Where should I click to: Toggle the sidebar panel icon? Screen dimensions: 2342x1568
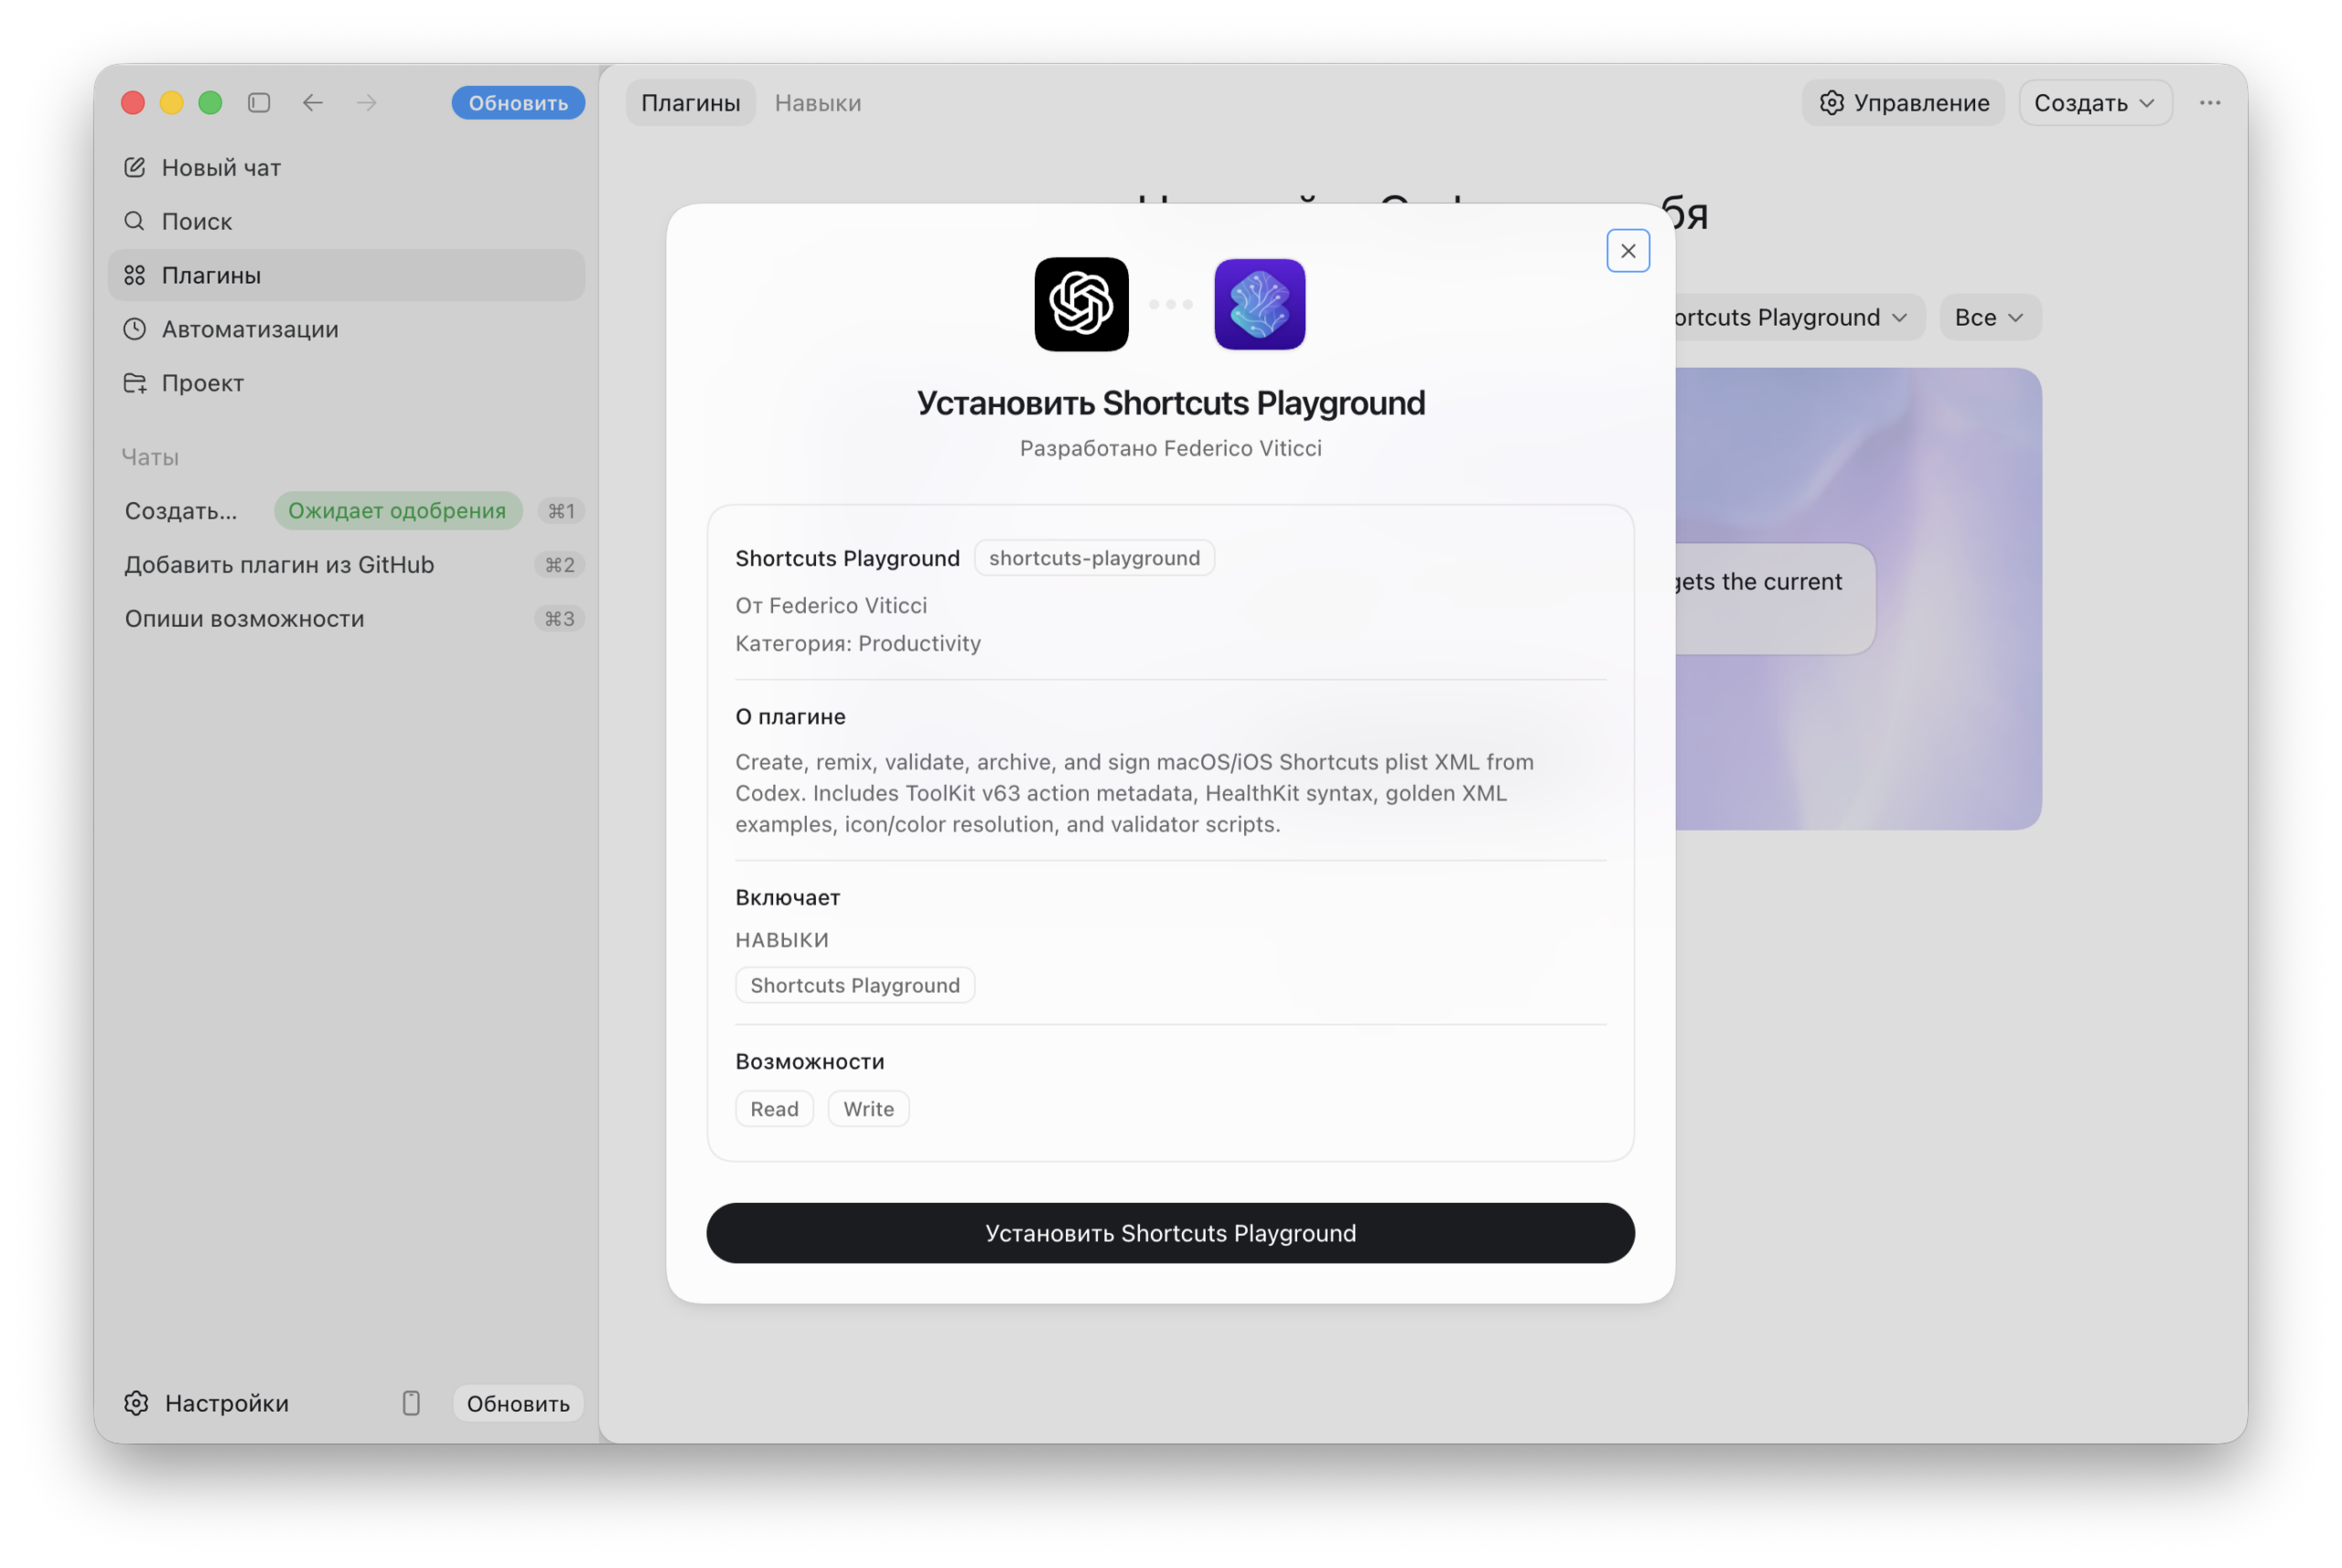click(259, 102)
